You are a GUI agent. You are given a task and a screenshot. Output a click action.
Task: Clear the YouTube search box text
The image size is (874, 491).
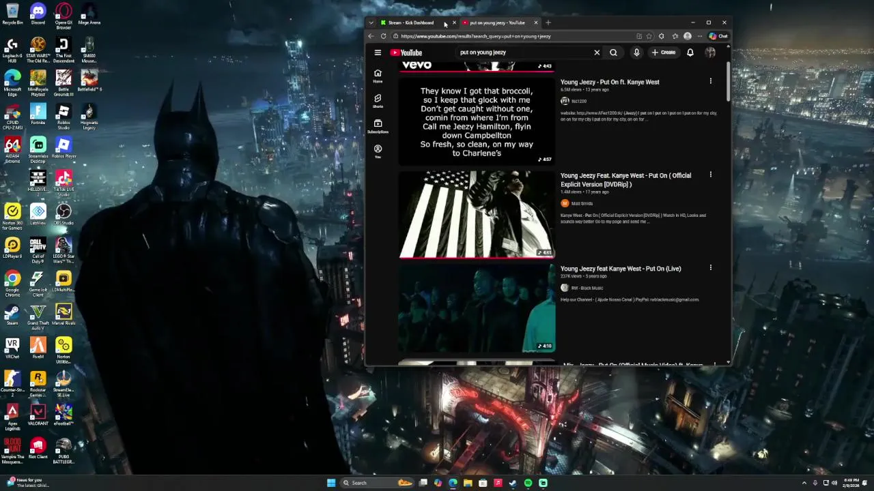coord(597,53)
